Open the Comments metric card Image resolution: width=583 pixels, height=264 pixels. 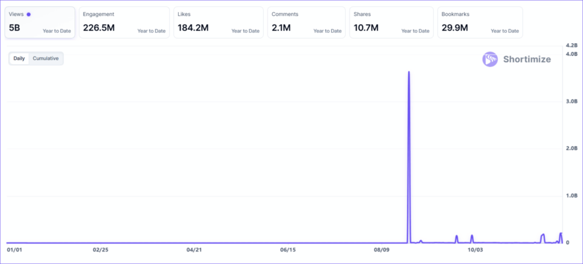point(306,23)
